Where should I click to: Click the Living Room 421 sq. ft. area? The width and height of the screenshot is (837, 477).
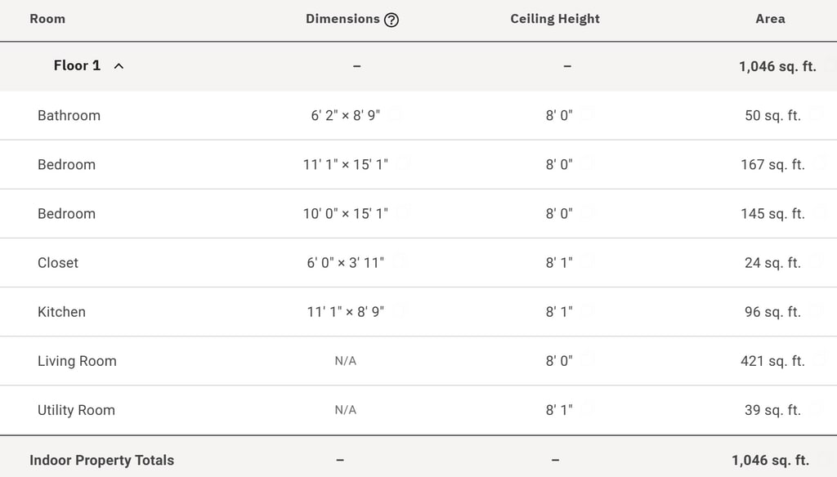point(772,361)
